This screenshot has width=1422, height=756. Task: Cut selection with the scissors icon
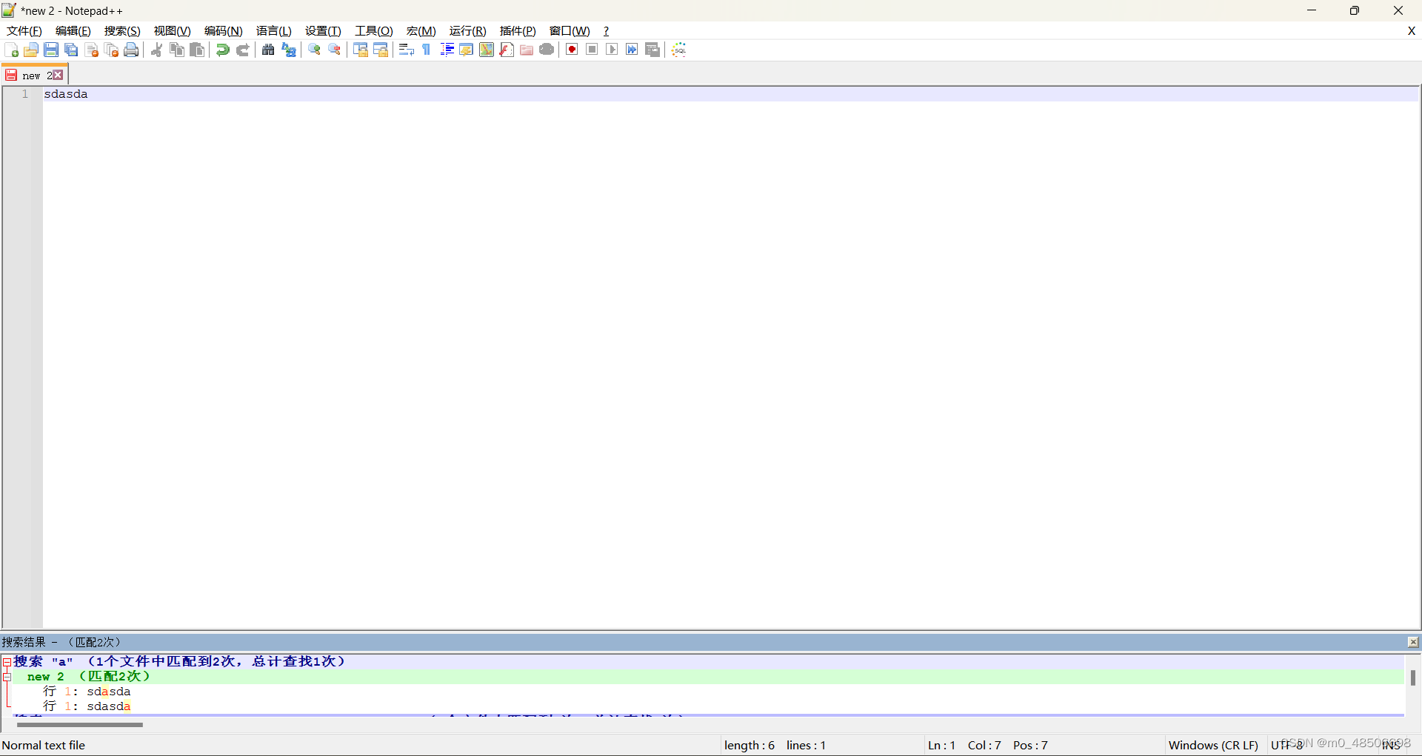157,50
